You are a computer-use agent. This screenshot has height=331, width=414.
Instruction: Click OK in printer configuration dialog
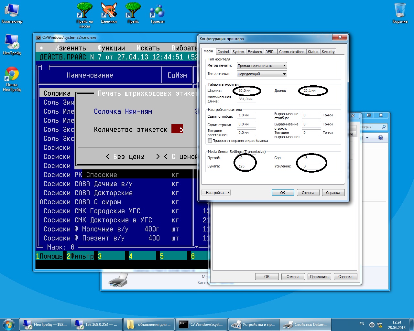282,193
